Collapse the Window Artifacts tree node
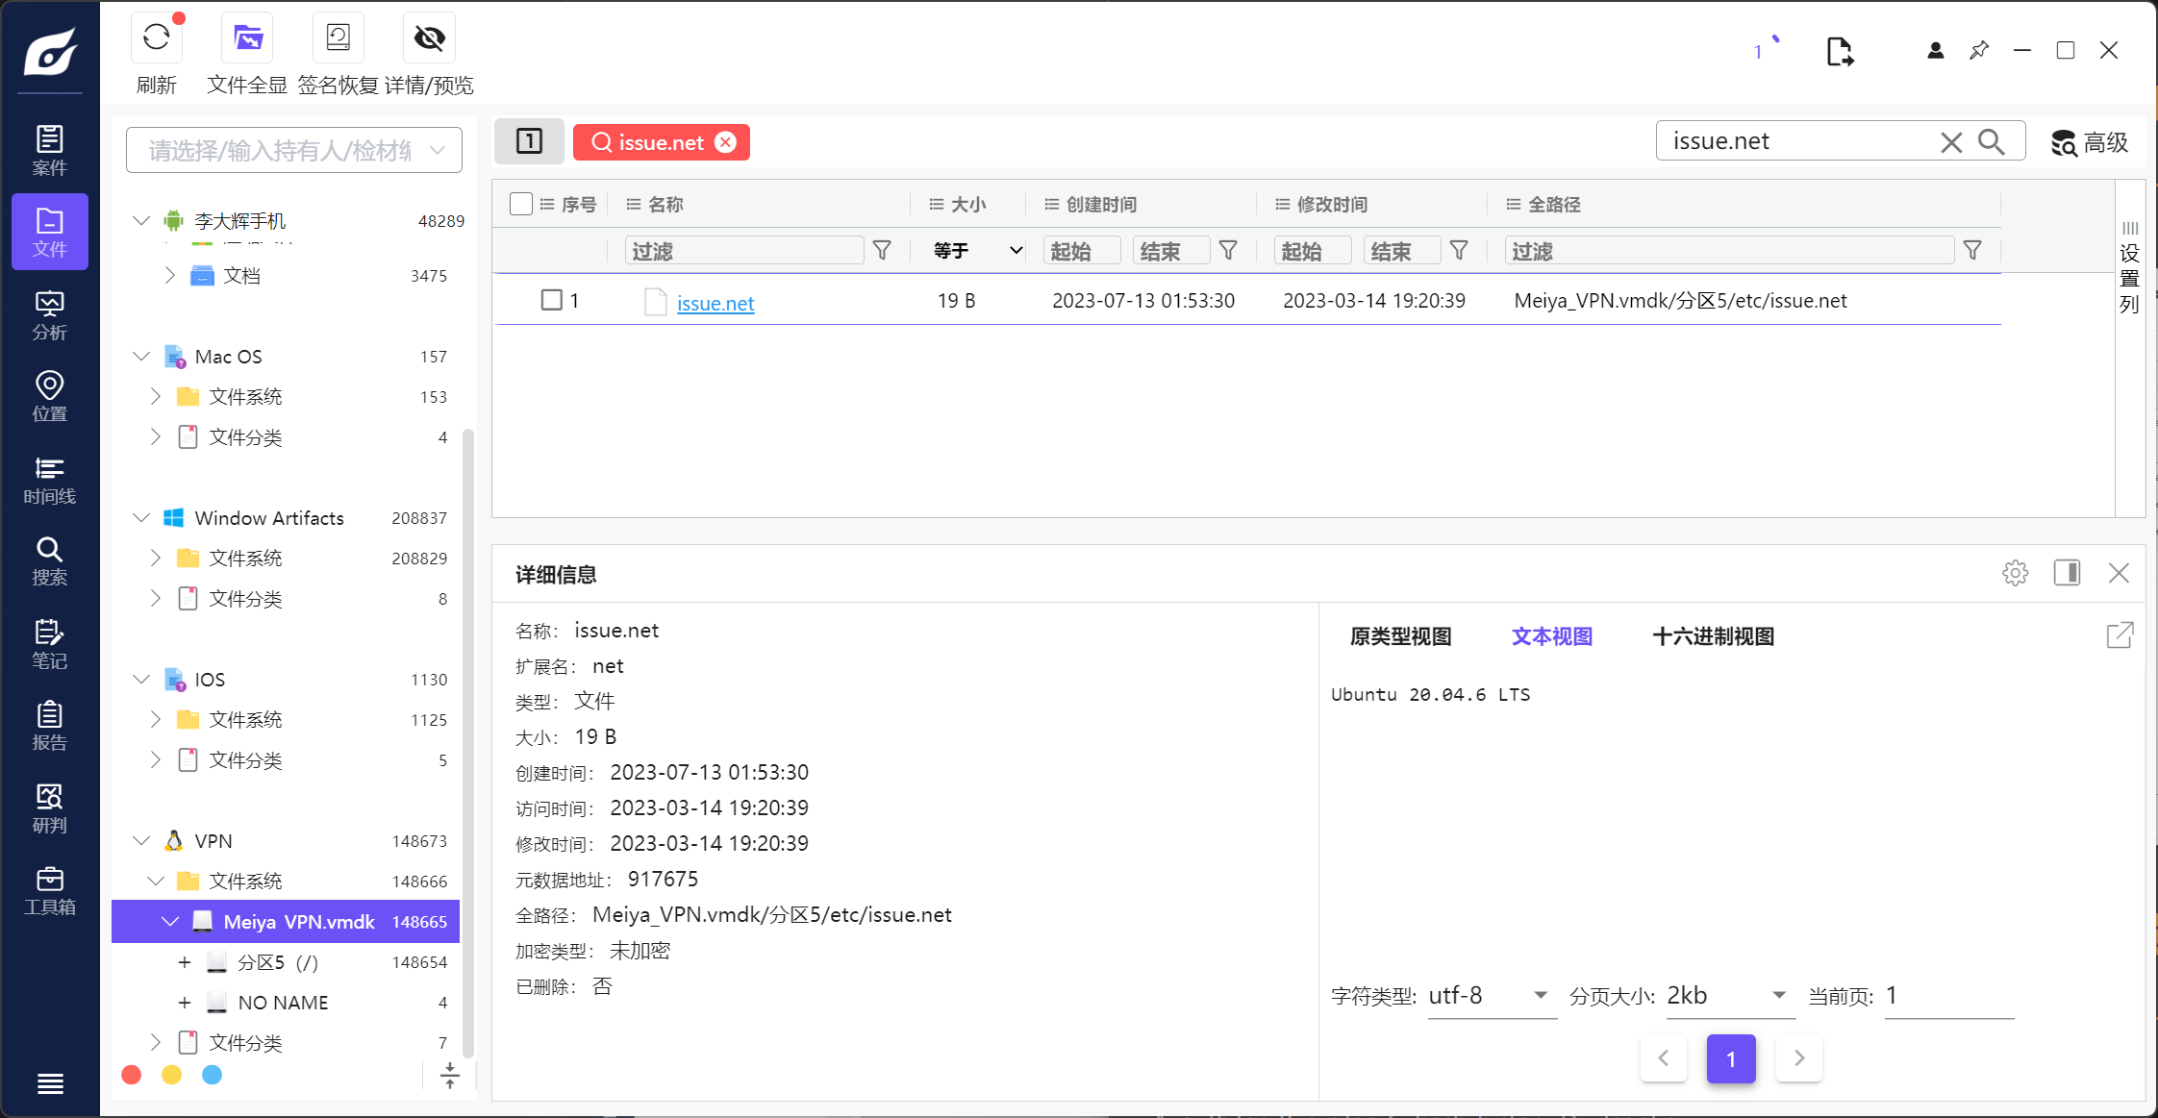The width and height of the screenshot is (2158, 1118). 141,518
